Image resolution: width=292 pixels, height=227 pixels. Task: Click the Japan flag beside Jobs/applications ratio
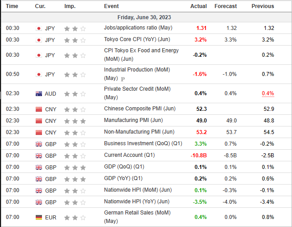pyautogui.click(x=38, y=28)
